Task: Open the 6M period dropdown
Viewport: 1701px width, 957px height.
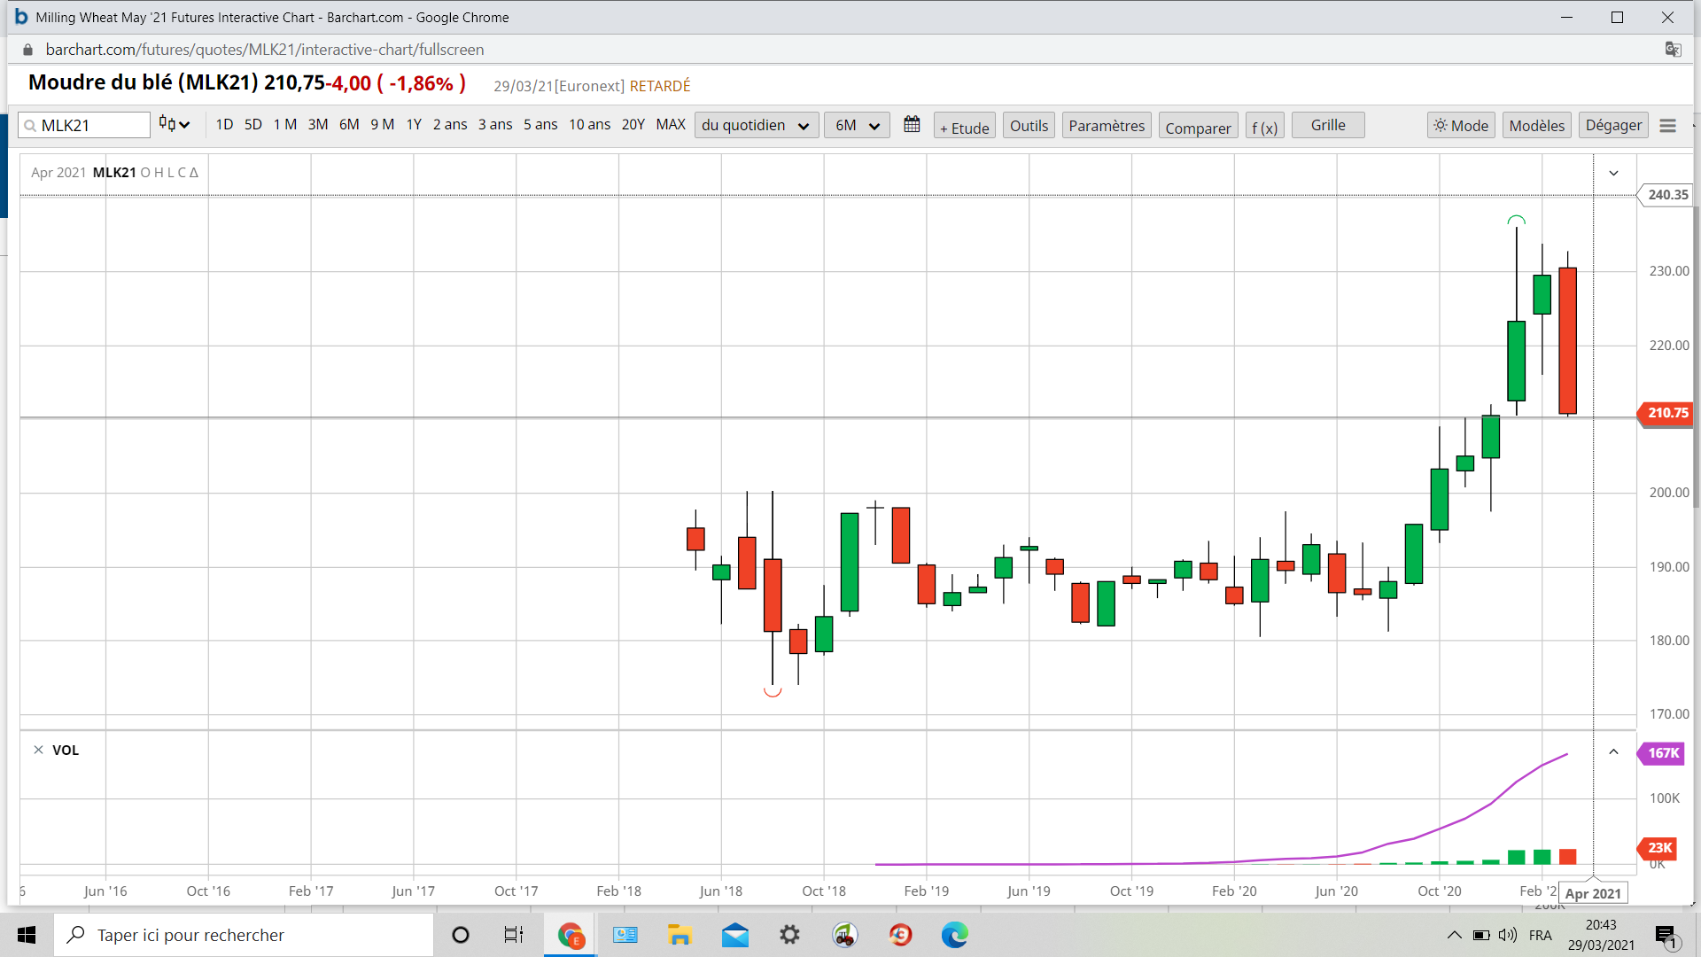Action: point(856,125)
